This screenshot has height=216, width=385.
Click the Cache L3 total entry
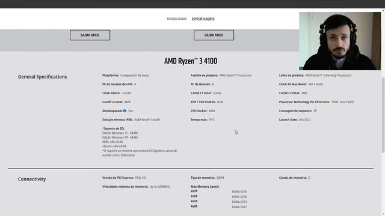tap(116, 102)
